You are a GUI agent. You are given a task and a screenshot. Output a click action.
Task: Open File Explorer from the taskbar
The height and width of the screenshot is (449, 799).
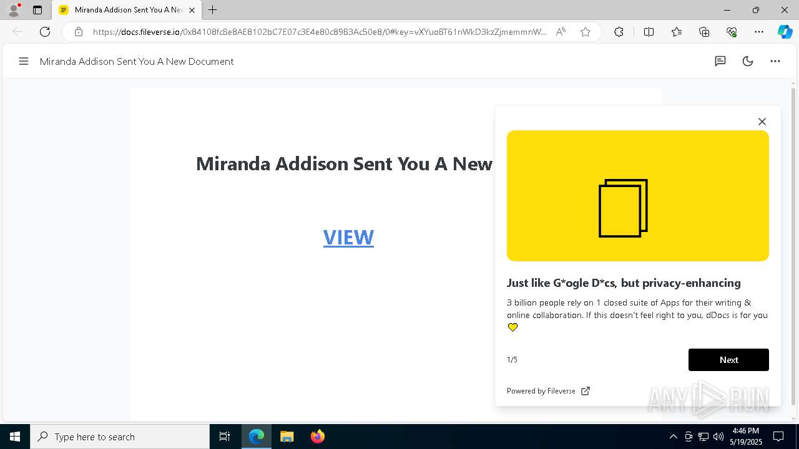287,437
